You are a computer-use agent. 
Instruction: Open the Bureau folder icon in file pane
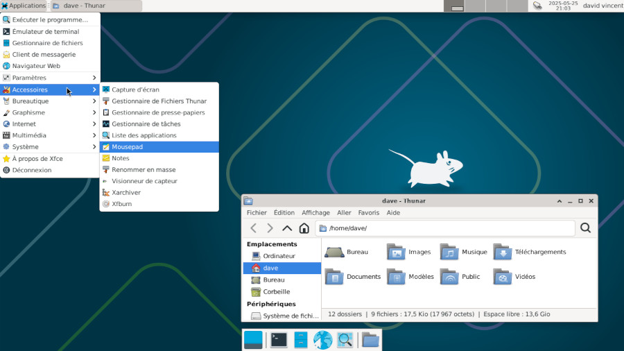[x=334, y=252]
